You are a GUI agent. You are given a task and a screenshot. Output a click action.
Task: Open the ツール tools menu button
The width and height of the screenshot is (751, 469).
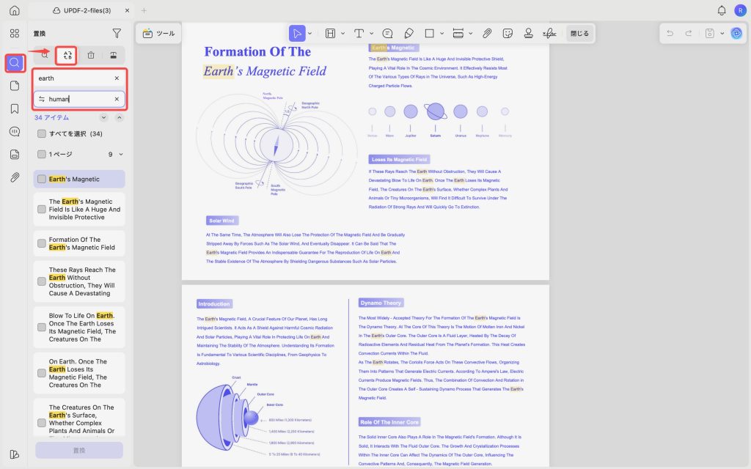point(158,34)
